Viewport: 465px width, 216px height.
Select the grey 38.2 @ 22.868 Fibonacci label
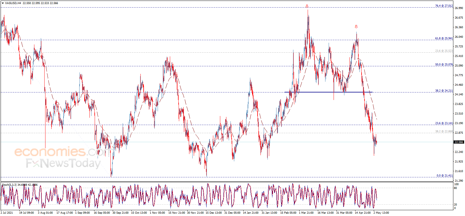click(444, 131)
